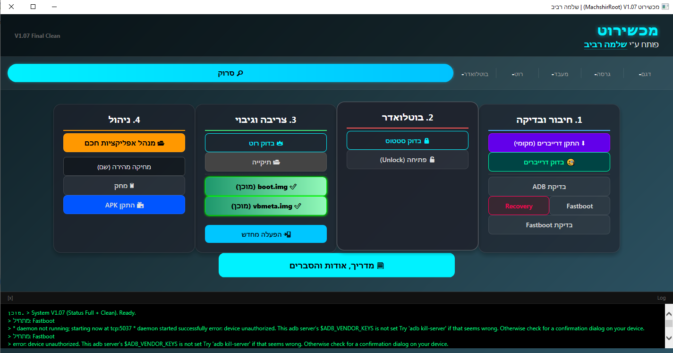Click הפעלה מחדש reboot button
Image resolution: width=673 pixels, height=353 pixels.
(x=265, y=234)
